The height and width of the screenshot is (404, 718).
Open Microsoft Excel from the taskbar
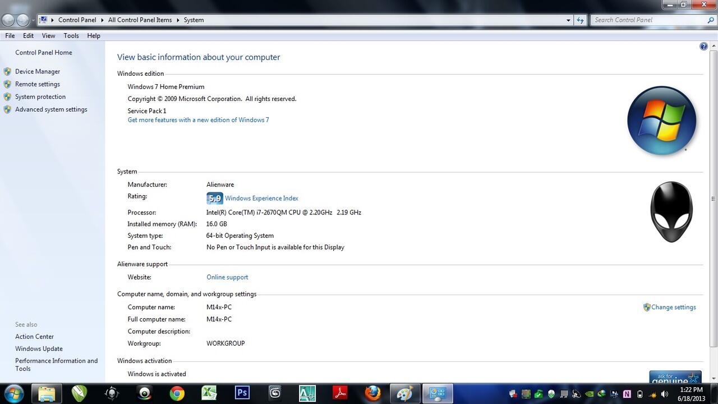tap(210, 393)
